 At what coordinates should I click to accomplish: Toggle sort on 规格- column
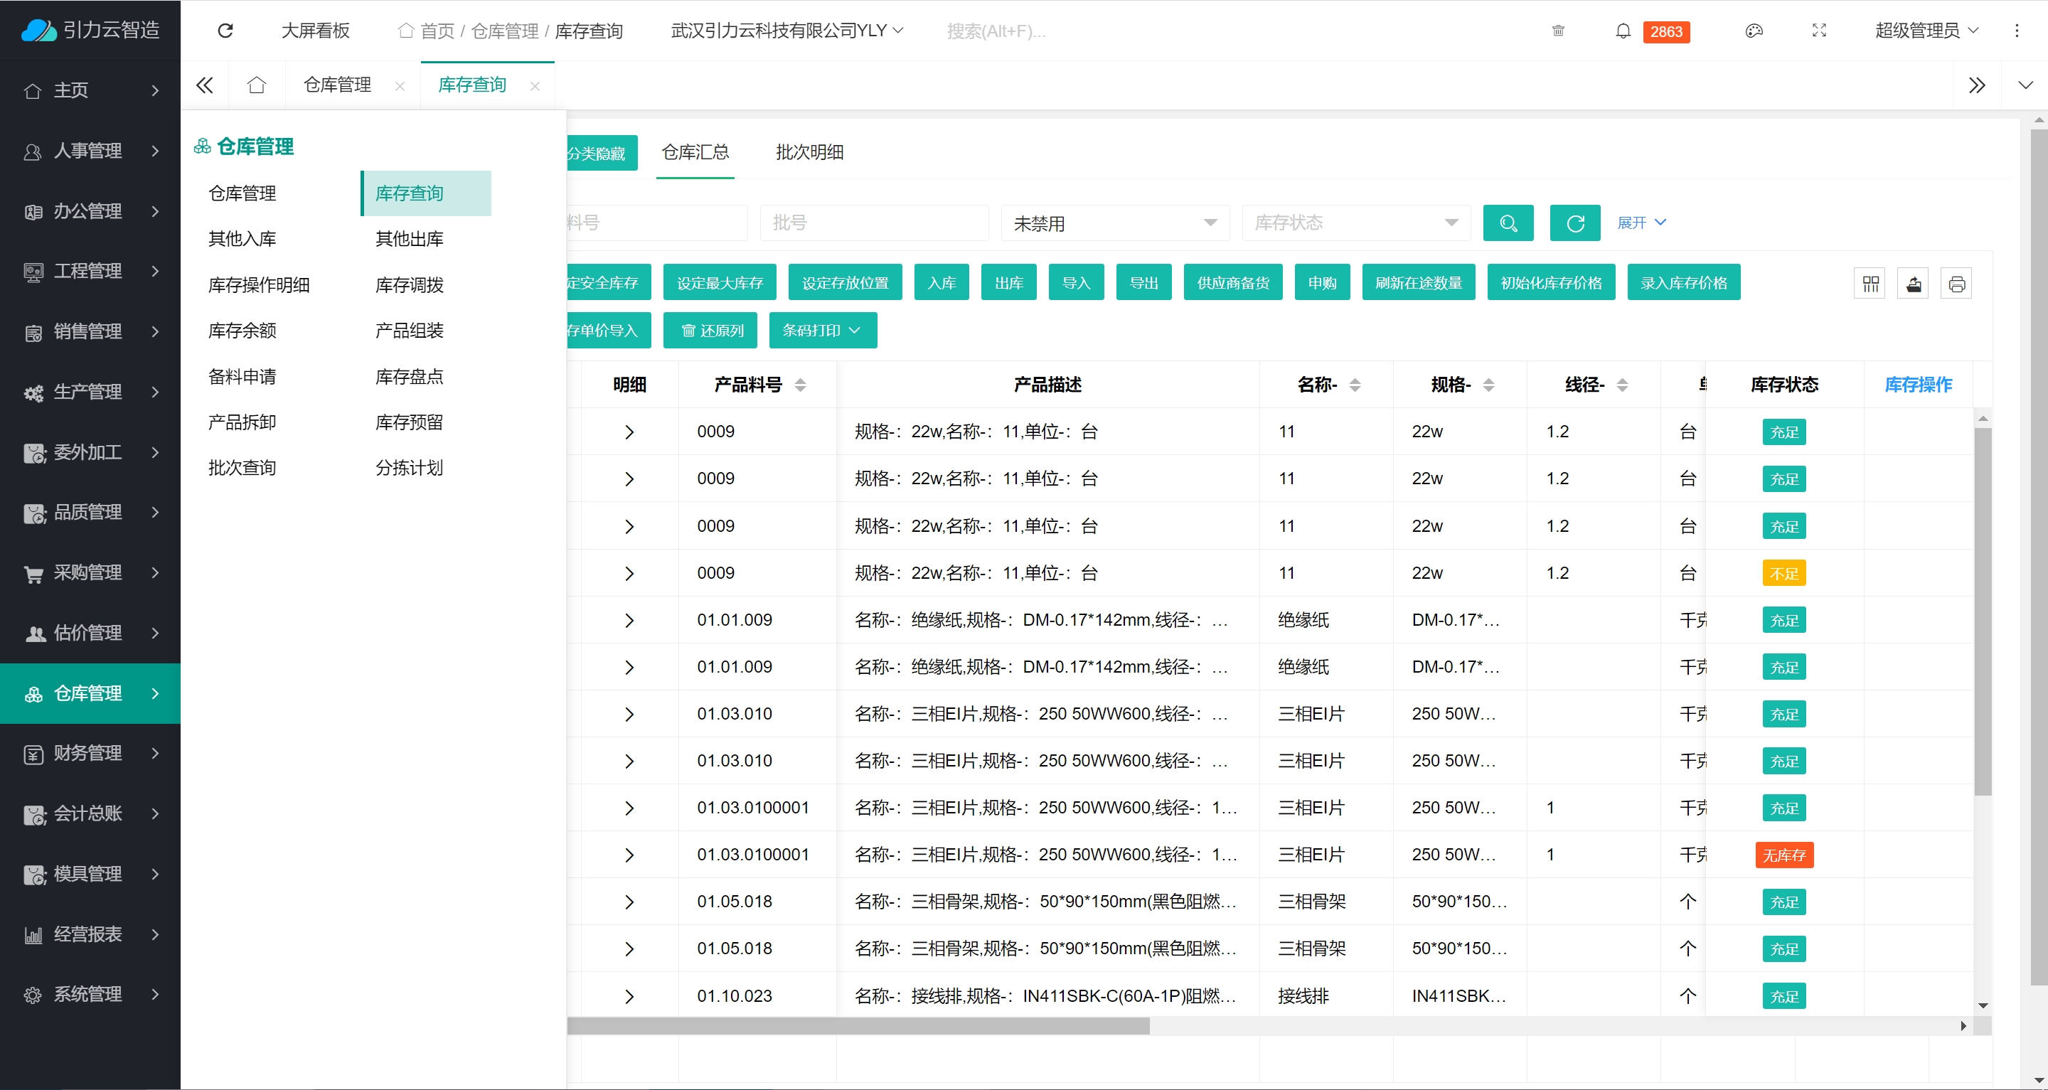[1488, 385]
